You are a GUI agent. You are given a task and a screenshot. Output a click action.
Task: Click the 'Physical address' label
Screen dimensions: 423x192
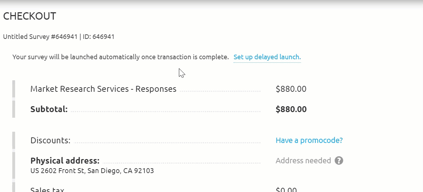(65, 161)
